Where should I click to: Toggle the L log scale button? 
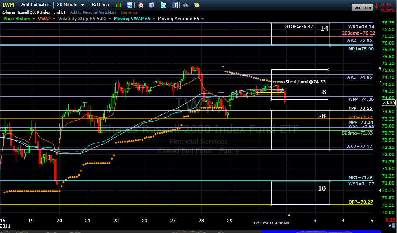click(x=394, y=225)
